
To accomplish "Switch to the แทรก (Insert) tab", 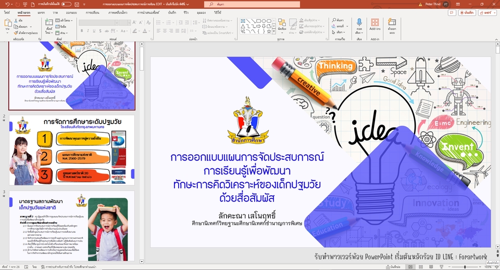I will coord(41,12).
